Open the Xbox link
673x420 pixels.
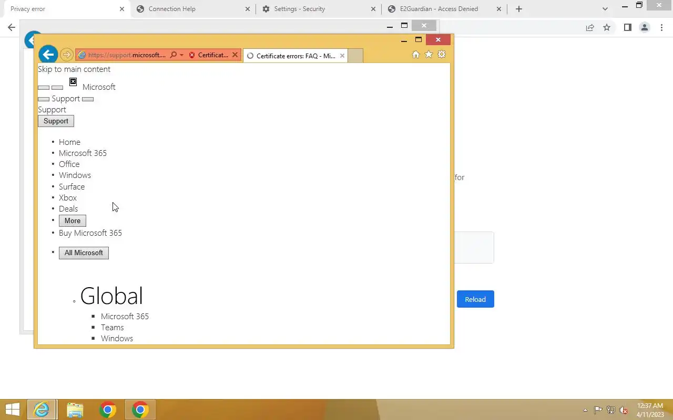[x=68, y=198]
